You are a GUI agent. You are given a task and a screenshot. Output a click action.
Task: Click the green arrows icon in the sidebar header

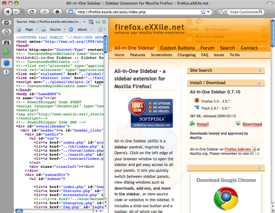(x=98, y=22)
